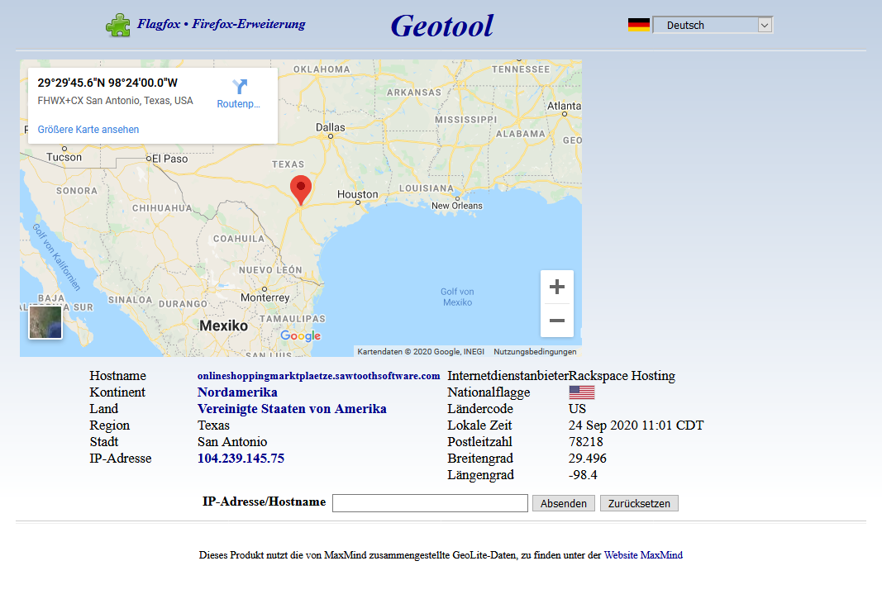The width and height of the screenshot is (882, 599).
Task: Click the El Paso label on the map
Action: tap(170, 159)
